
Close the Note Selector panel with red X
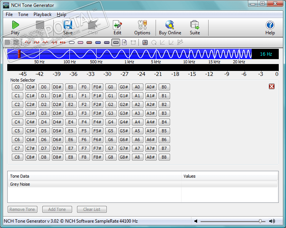(272, 87)
